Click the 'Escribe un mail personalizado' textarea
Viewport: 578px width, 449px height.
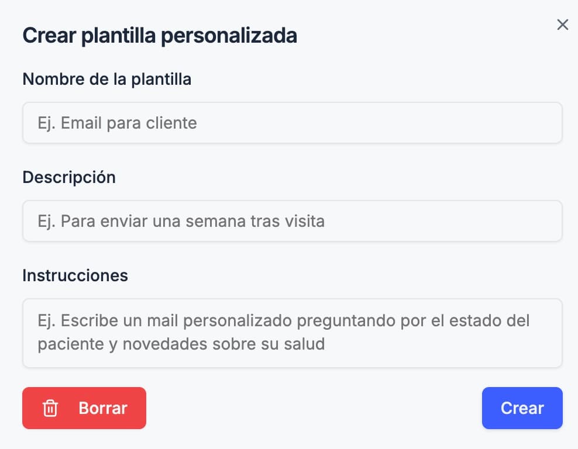[x=292, y=333]
